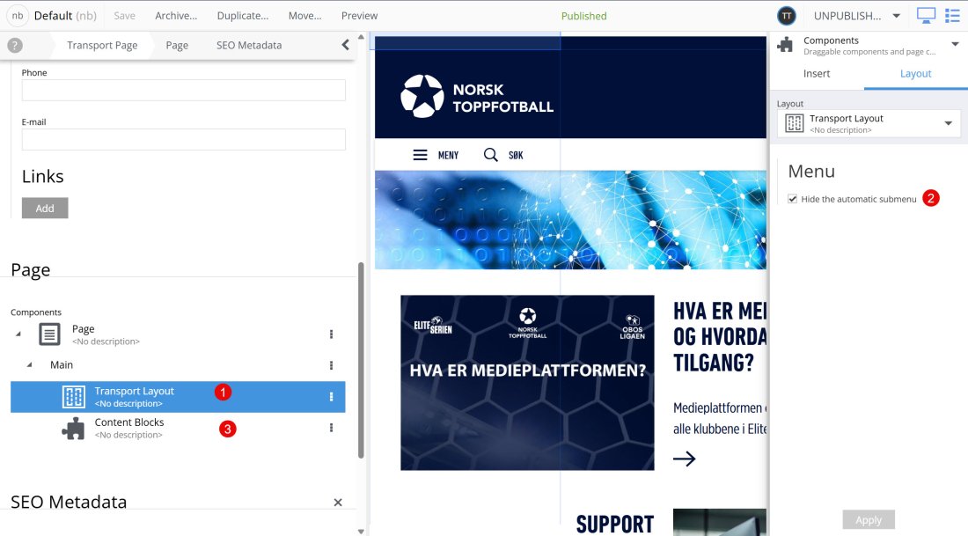Collapse the Main region tree node
Image resolution: width=968 pixels, height=536 pixels.
click(29, 364)
